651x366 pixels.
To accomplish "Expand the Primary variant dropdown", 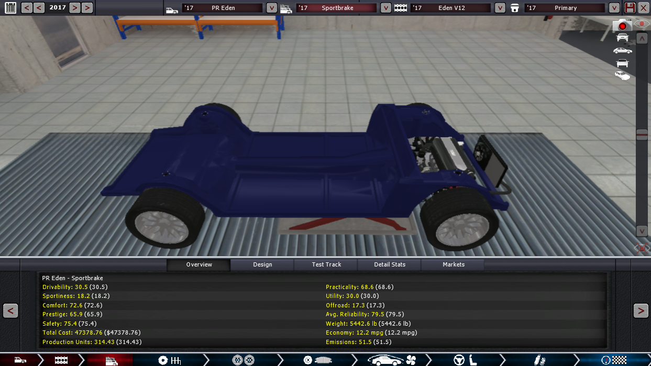I will pos(614,8).
